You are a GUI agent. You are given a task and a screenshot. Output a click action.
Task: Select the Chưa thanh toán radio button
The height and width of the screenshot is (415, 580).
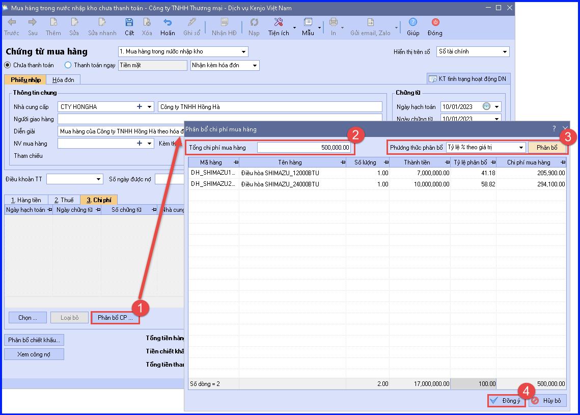(x=8, y=65)
